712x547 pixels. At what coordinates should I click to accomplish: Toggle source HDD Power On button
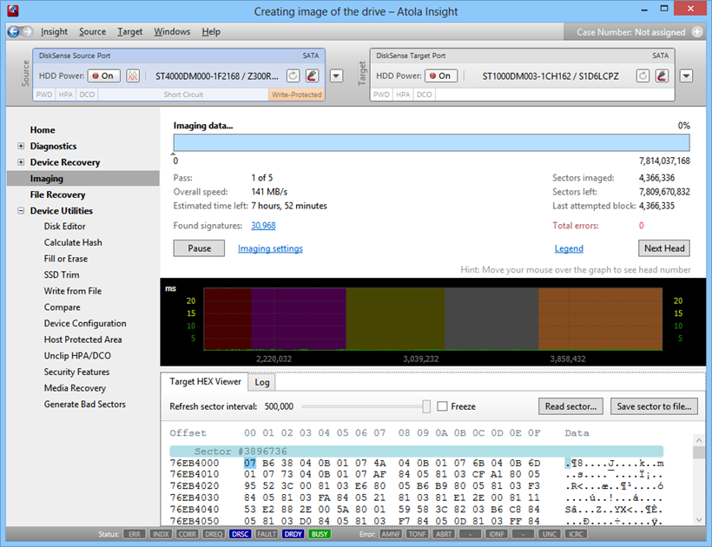point(104,76)
